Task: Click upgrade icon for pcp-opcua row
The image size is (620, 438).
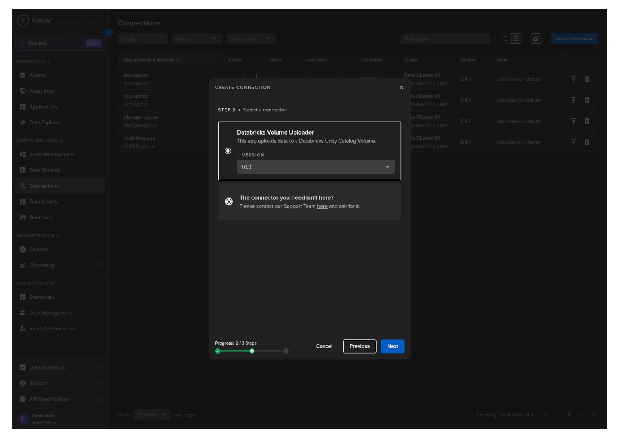Action: tap(573, 101)
